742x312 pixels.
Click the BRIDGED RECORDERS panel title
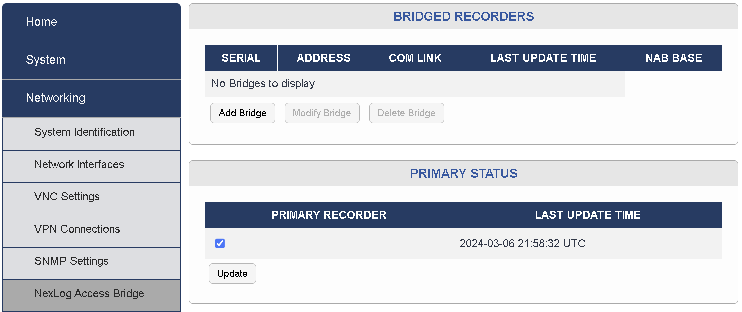(x=464, y=16)
